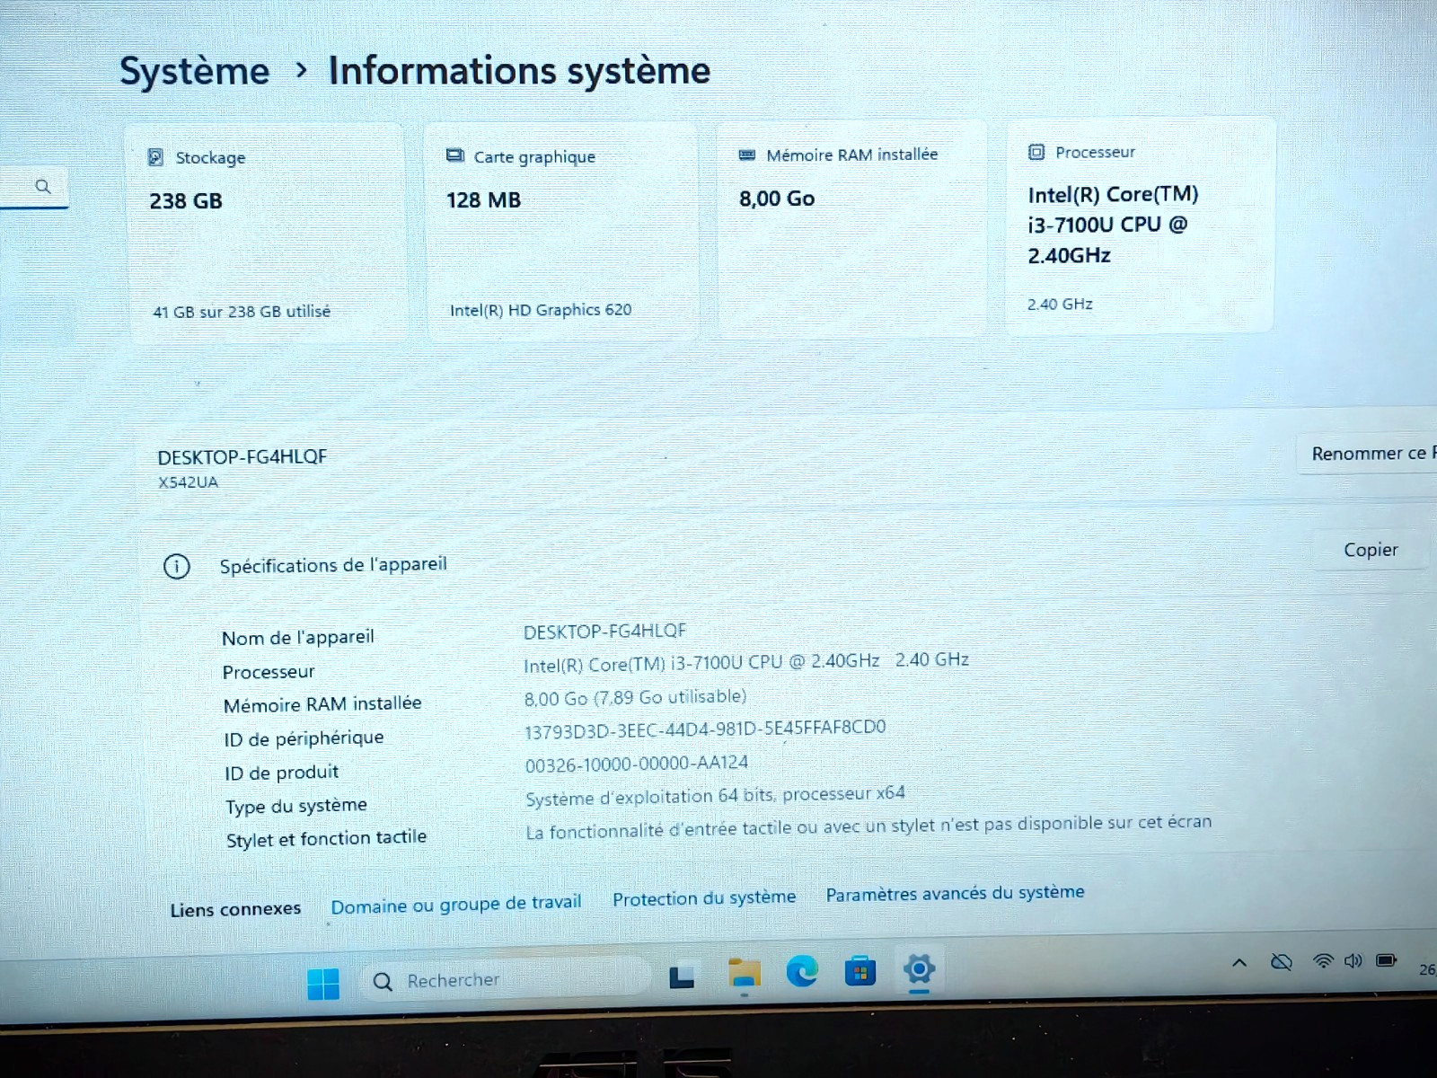This screenshot has width=1437, height=1078.
Task: Open Paramètres avancés du système link
Action: 956,893
